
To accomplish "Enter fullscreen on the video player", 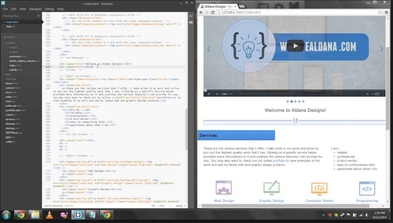I will pos(383,94).
